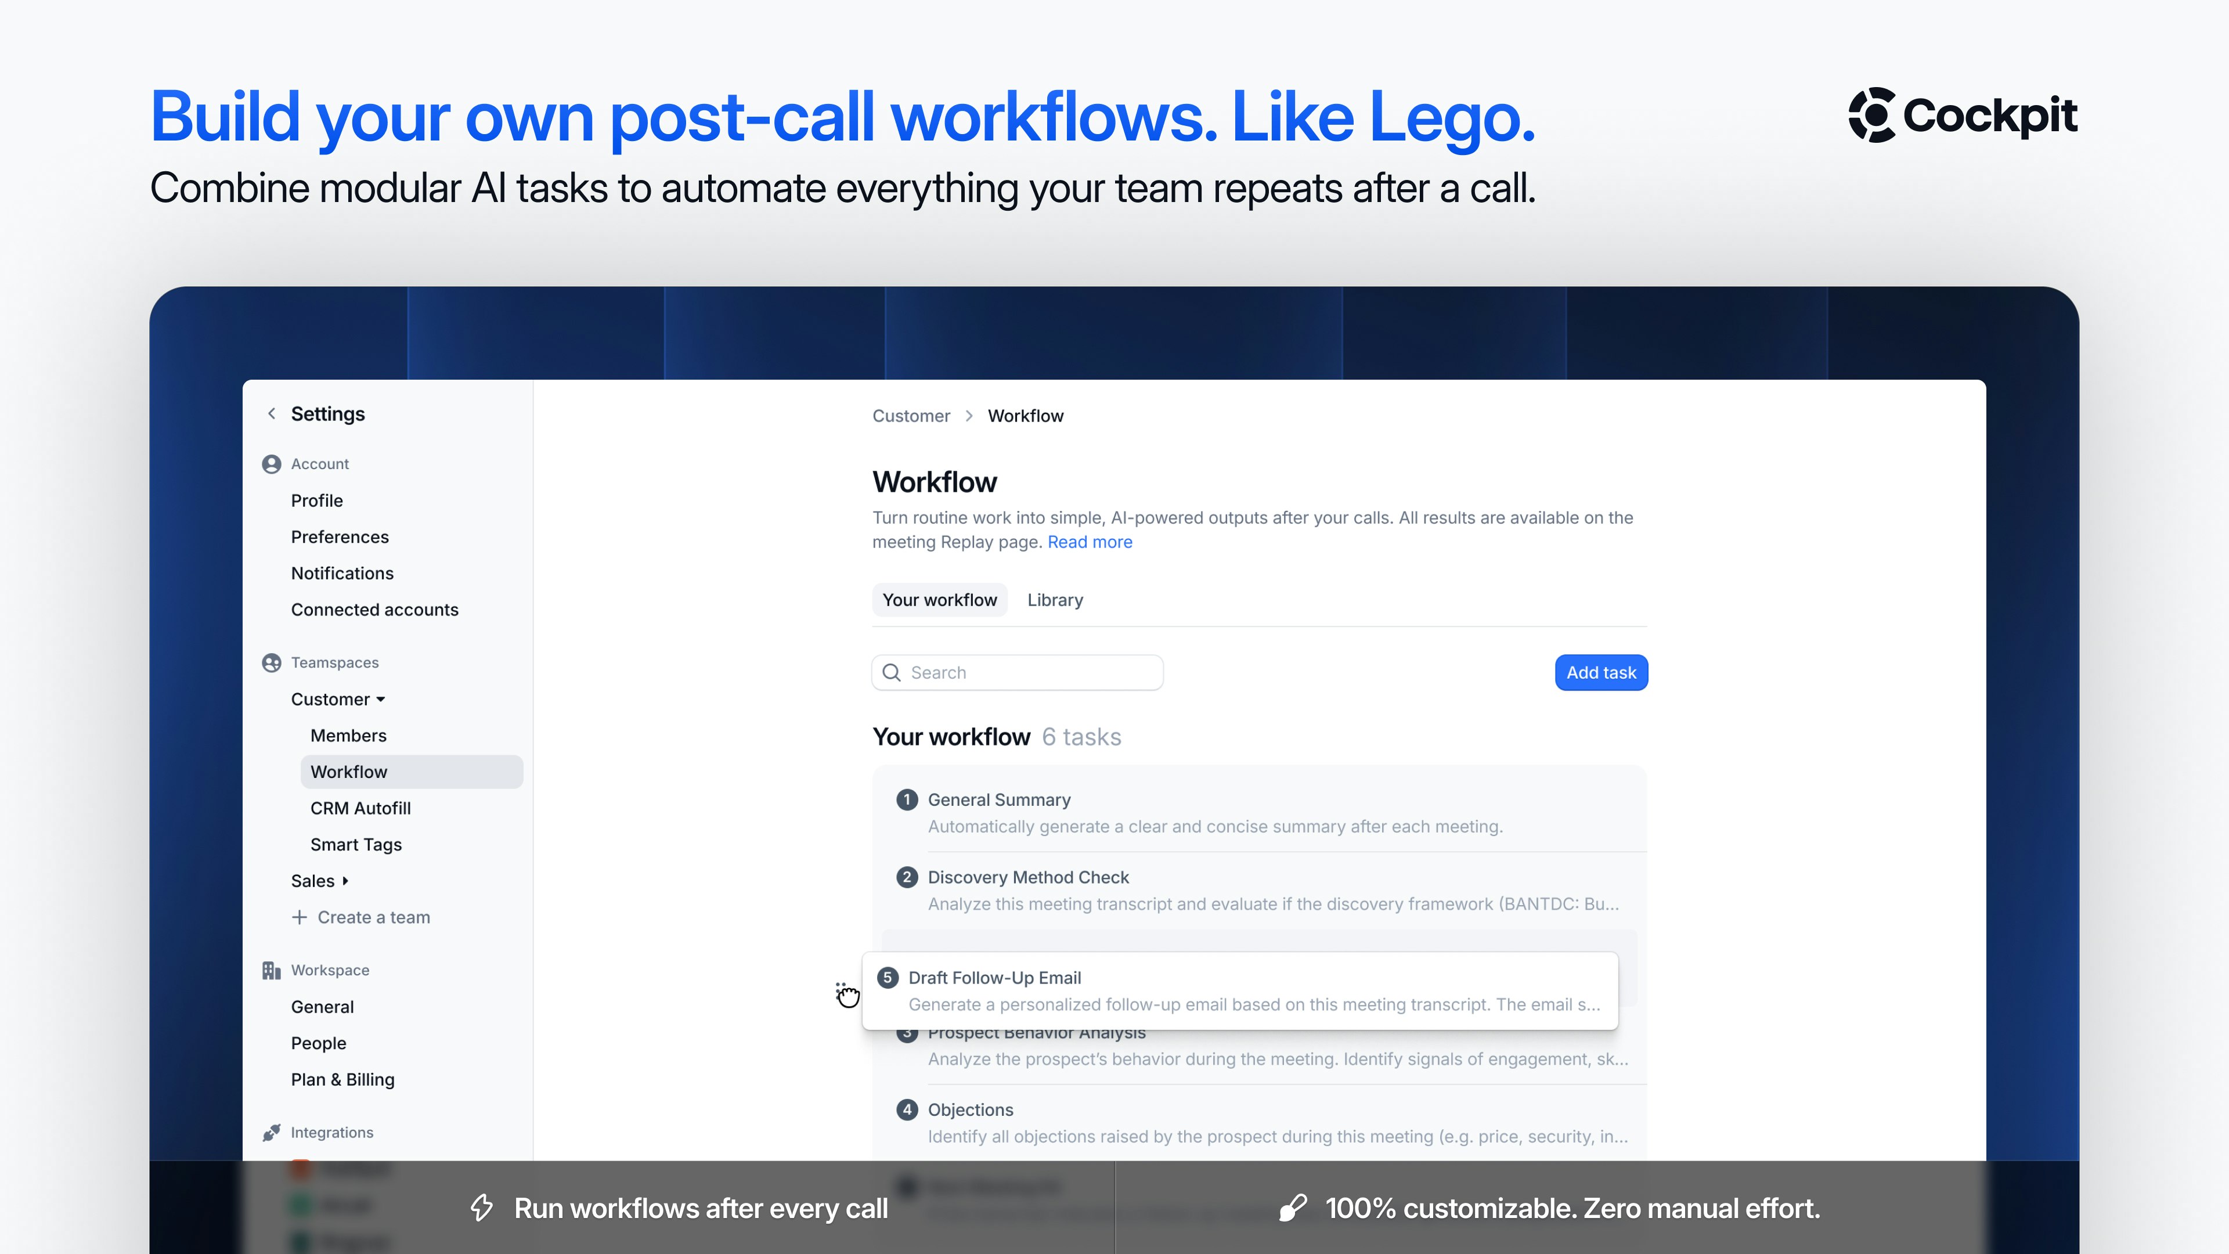The width and height of the screenshot is (2229, 1254).
Task: Expand the Sales teamspace
Action: pyautogui.click(x=345, y=881)
